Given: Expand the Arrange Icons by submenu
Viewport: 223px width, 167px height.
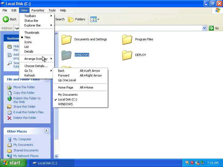Looking at the screenshot, I should (x=37, y=59).
